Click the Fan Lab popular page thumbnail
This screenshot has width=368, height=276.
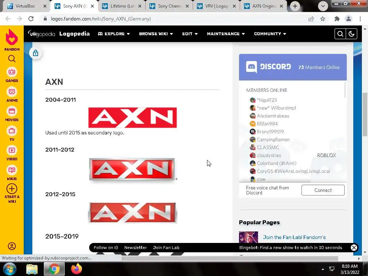(248, 237)
